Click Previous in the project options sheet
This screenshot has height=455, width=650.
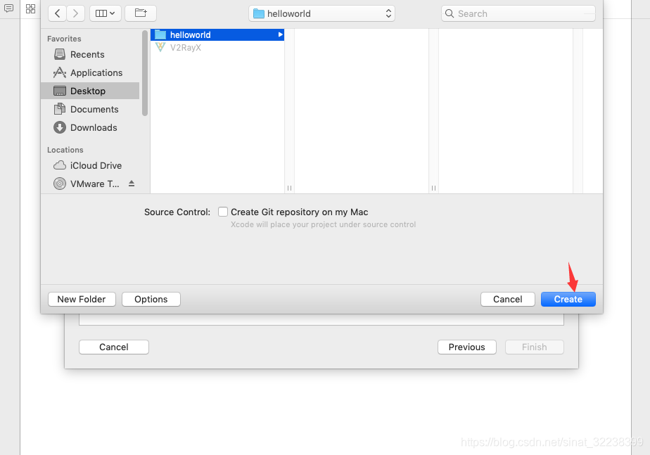coord(467,347)
